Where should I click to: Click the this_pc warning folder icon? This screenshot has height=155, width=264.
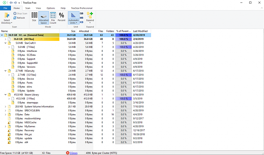pyautogui.click(x=9, y=134)
